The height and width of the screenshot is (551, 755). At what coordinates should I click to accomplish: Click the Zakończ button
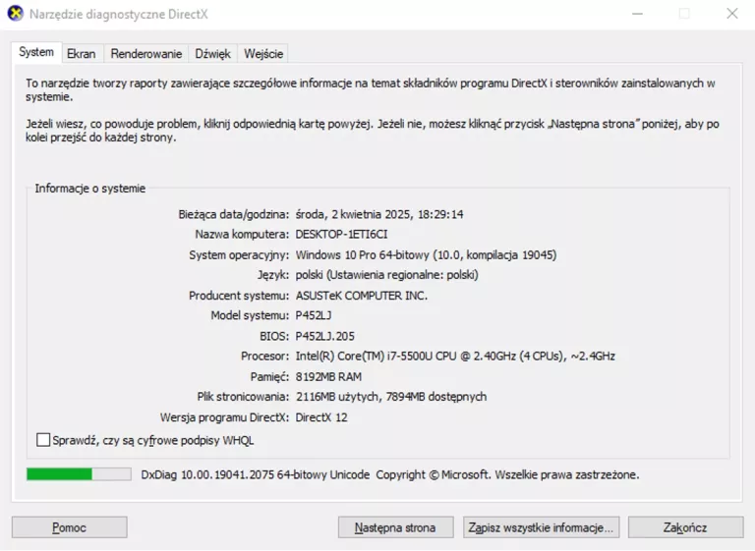[x=685, y=527]
